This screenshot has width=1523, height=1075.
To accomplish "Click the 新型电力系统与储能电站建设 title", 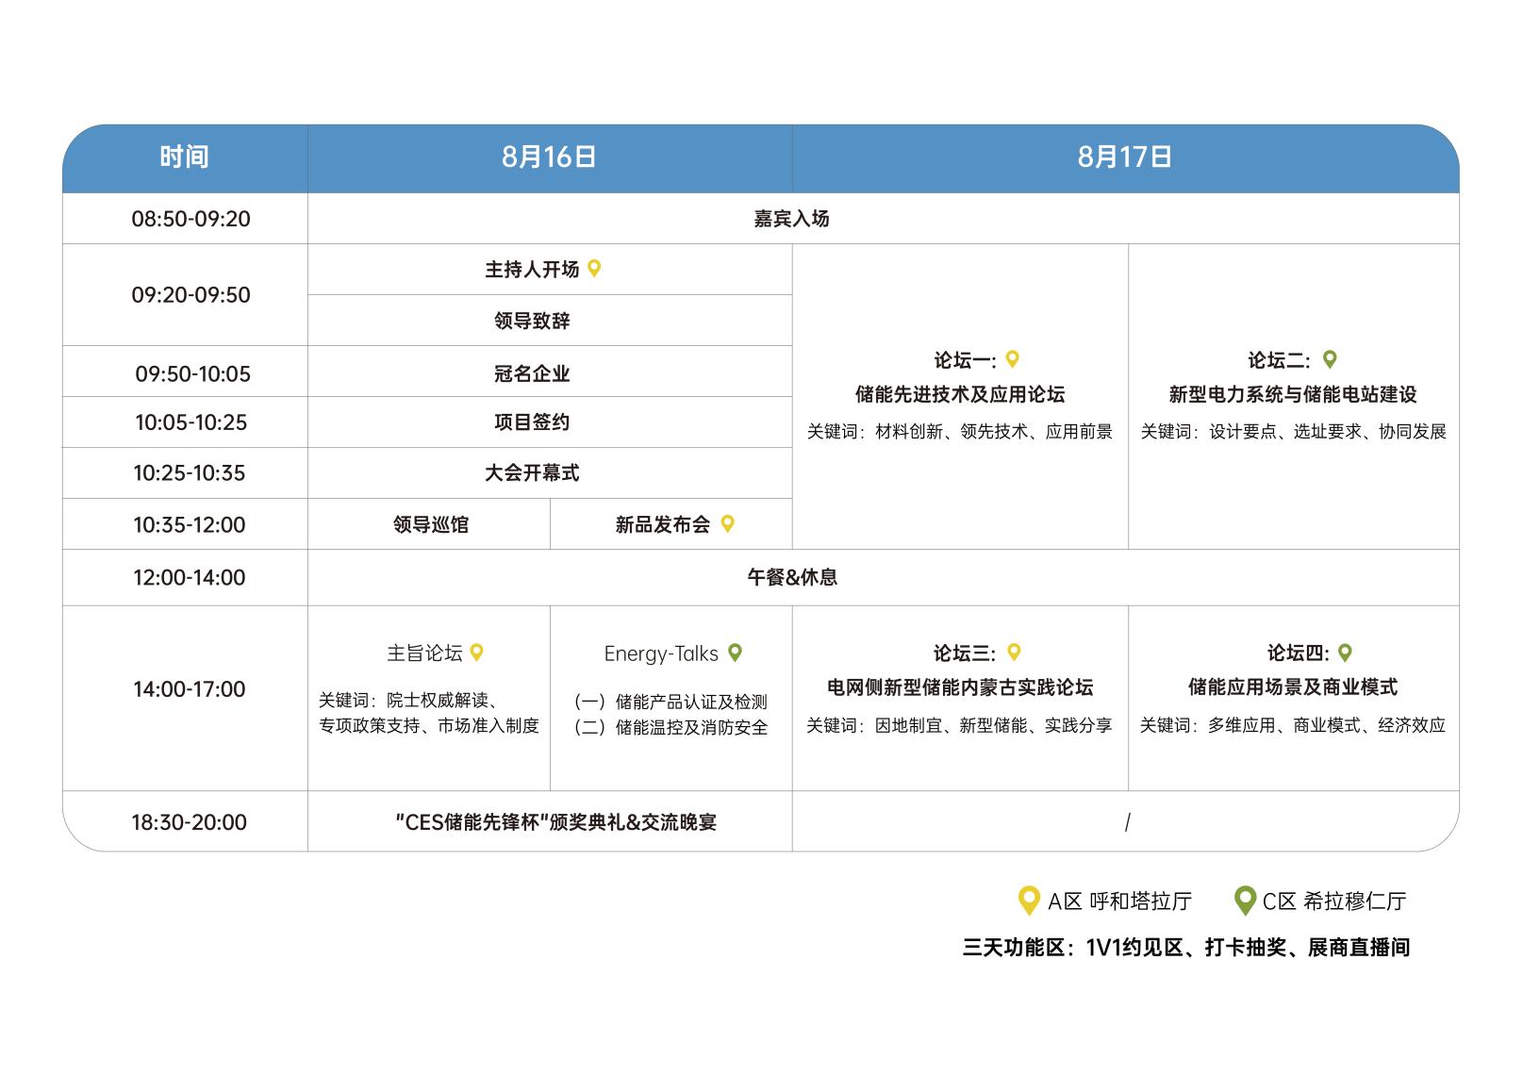I will coord(1292,394).
